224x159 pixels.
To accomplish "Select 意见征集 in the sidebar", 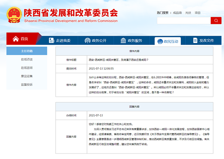I will click(27, 76).
